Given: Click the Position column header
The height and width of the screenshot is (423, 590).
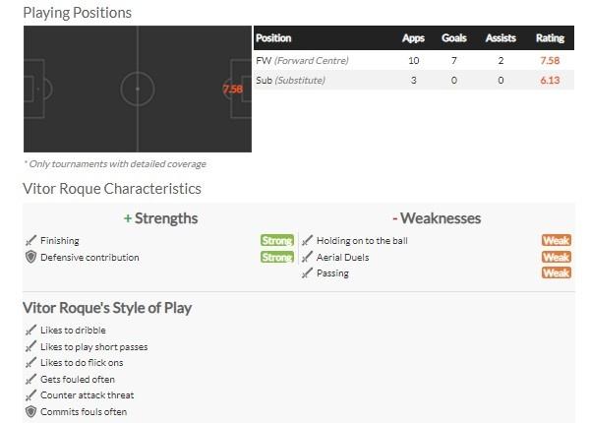Looking at the screenshot, I should (x=273, y=38).
